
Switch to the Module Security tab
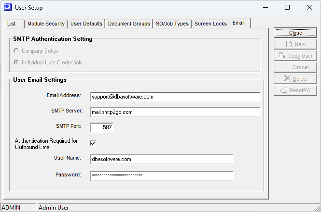[46, 24]
